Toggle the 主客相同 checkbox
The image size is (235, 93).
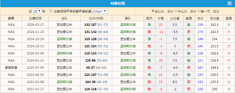pos(51,11)
